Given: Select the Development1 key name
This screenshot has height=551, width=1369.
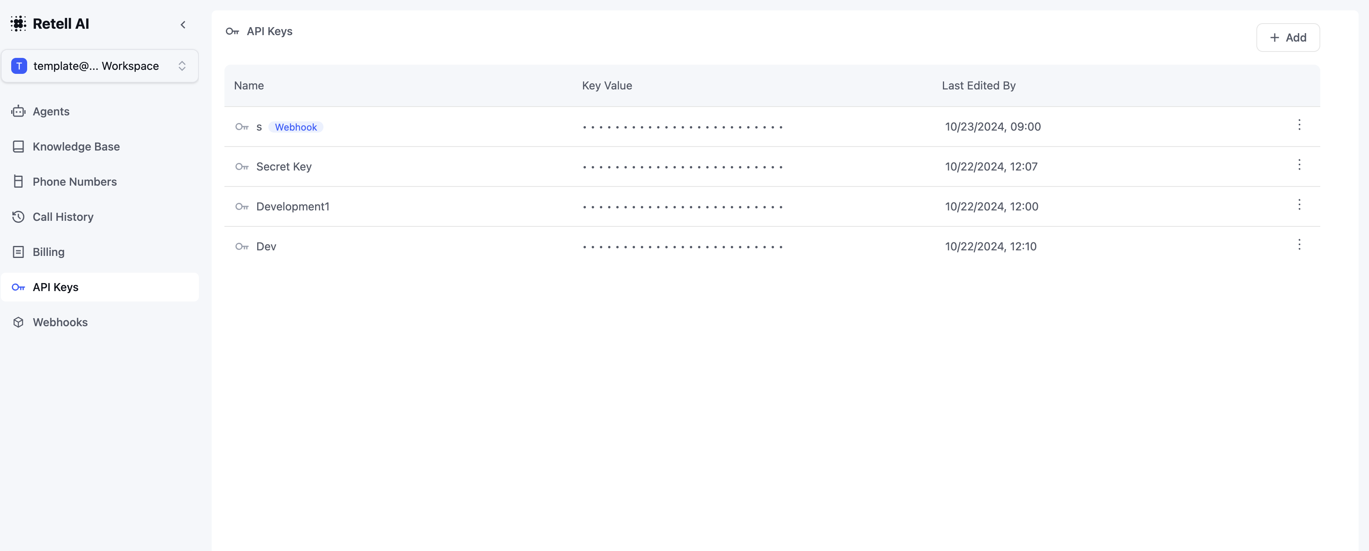Looking at the screenshot, I should (x=293, y=206).
